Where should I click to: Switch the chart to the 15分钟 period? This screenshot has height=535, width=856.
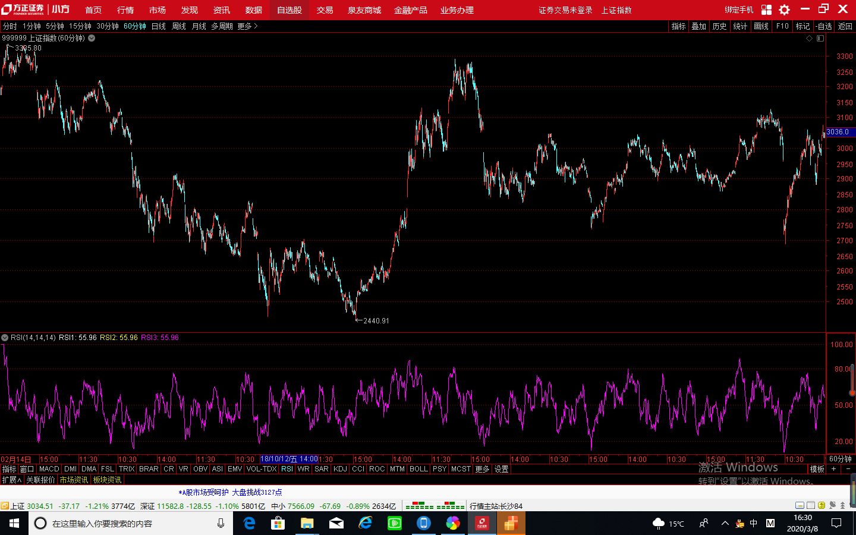click(x=80, y=26)
